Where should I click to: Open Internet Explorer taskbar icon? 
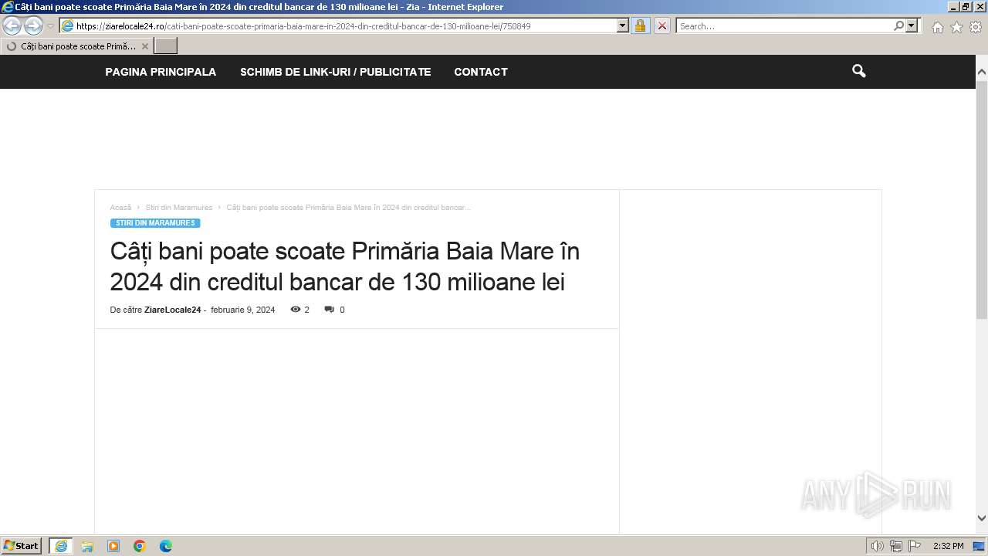[x=61, y=546]
